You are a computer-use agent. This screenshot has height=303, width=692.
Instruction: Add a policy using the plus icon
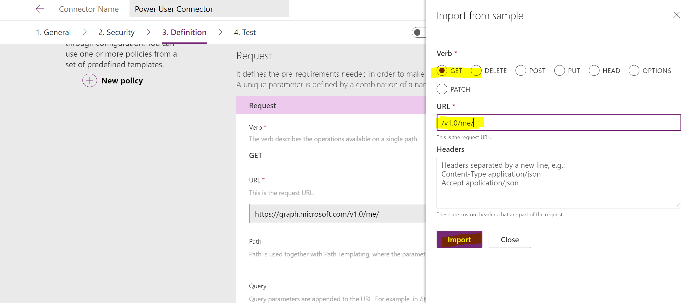[89, 80]
